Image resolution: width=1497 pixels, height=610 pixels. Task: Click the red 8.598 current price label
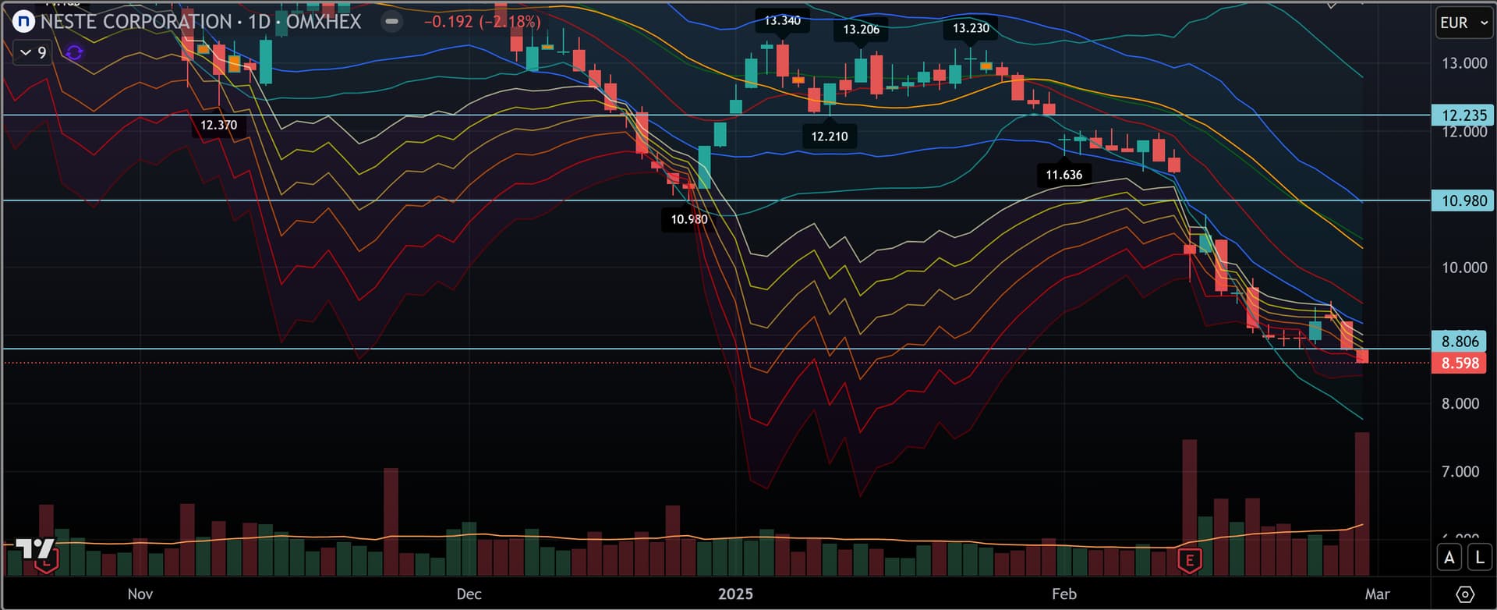[1460, 364]
